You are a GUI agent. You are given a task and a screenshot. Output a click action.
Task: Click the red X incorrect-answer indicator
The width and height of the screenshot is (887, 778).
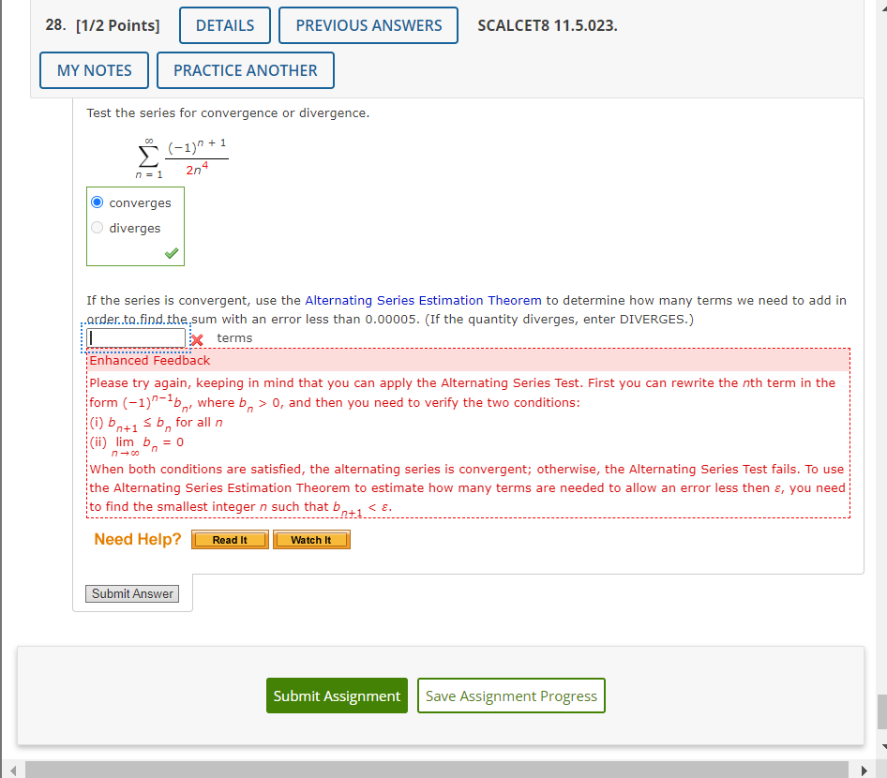tap(196, 340)
